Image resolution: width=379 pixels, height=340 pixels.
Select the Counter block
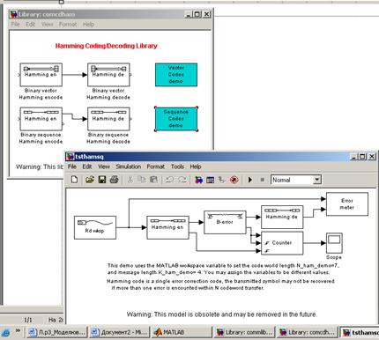pos(282,243)
